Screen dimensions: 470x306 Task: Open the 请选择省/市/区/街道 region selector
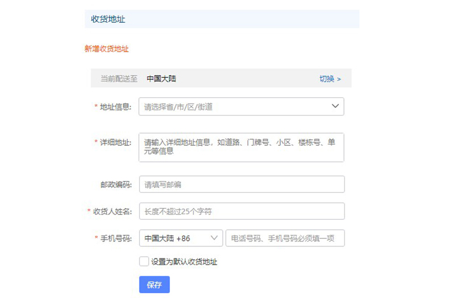(241, 106)
